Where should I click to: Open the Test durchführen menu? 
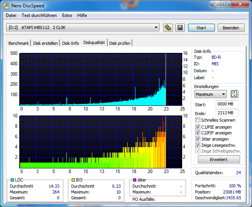click(x=39, y=15)
